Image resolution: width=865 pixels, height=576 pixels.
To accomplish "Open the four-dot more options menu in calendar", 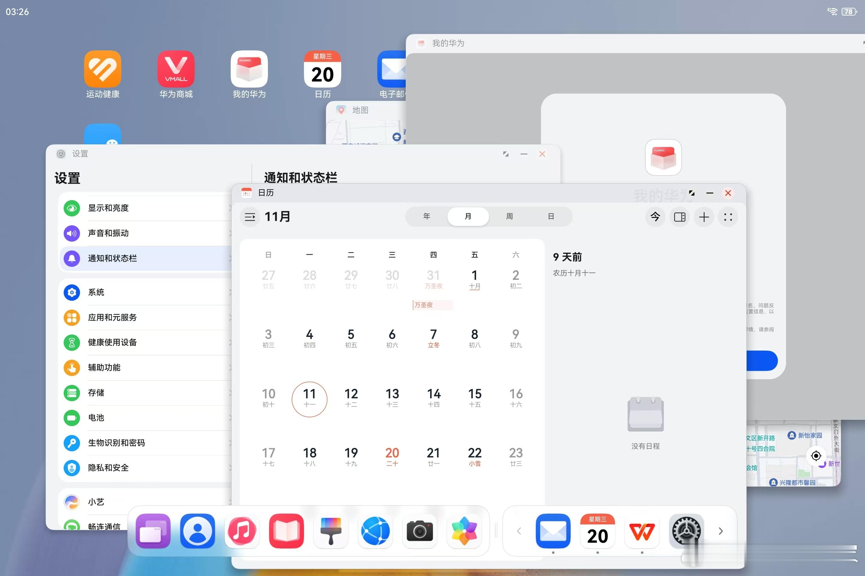I will tap(728, 217).
